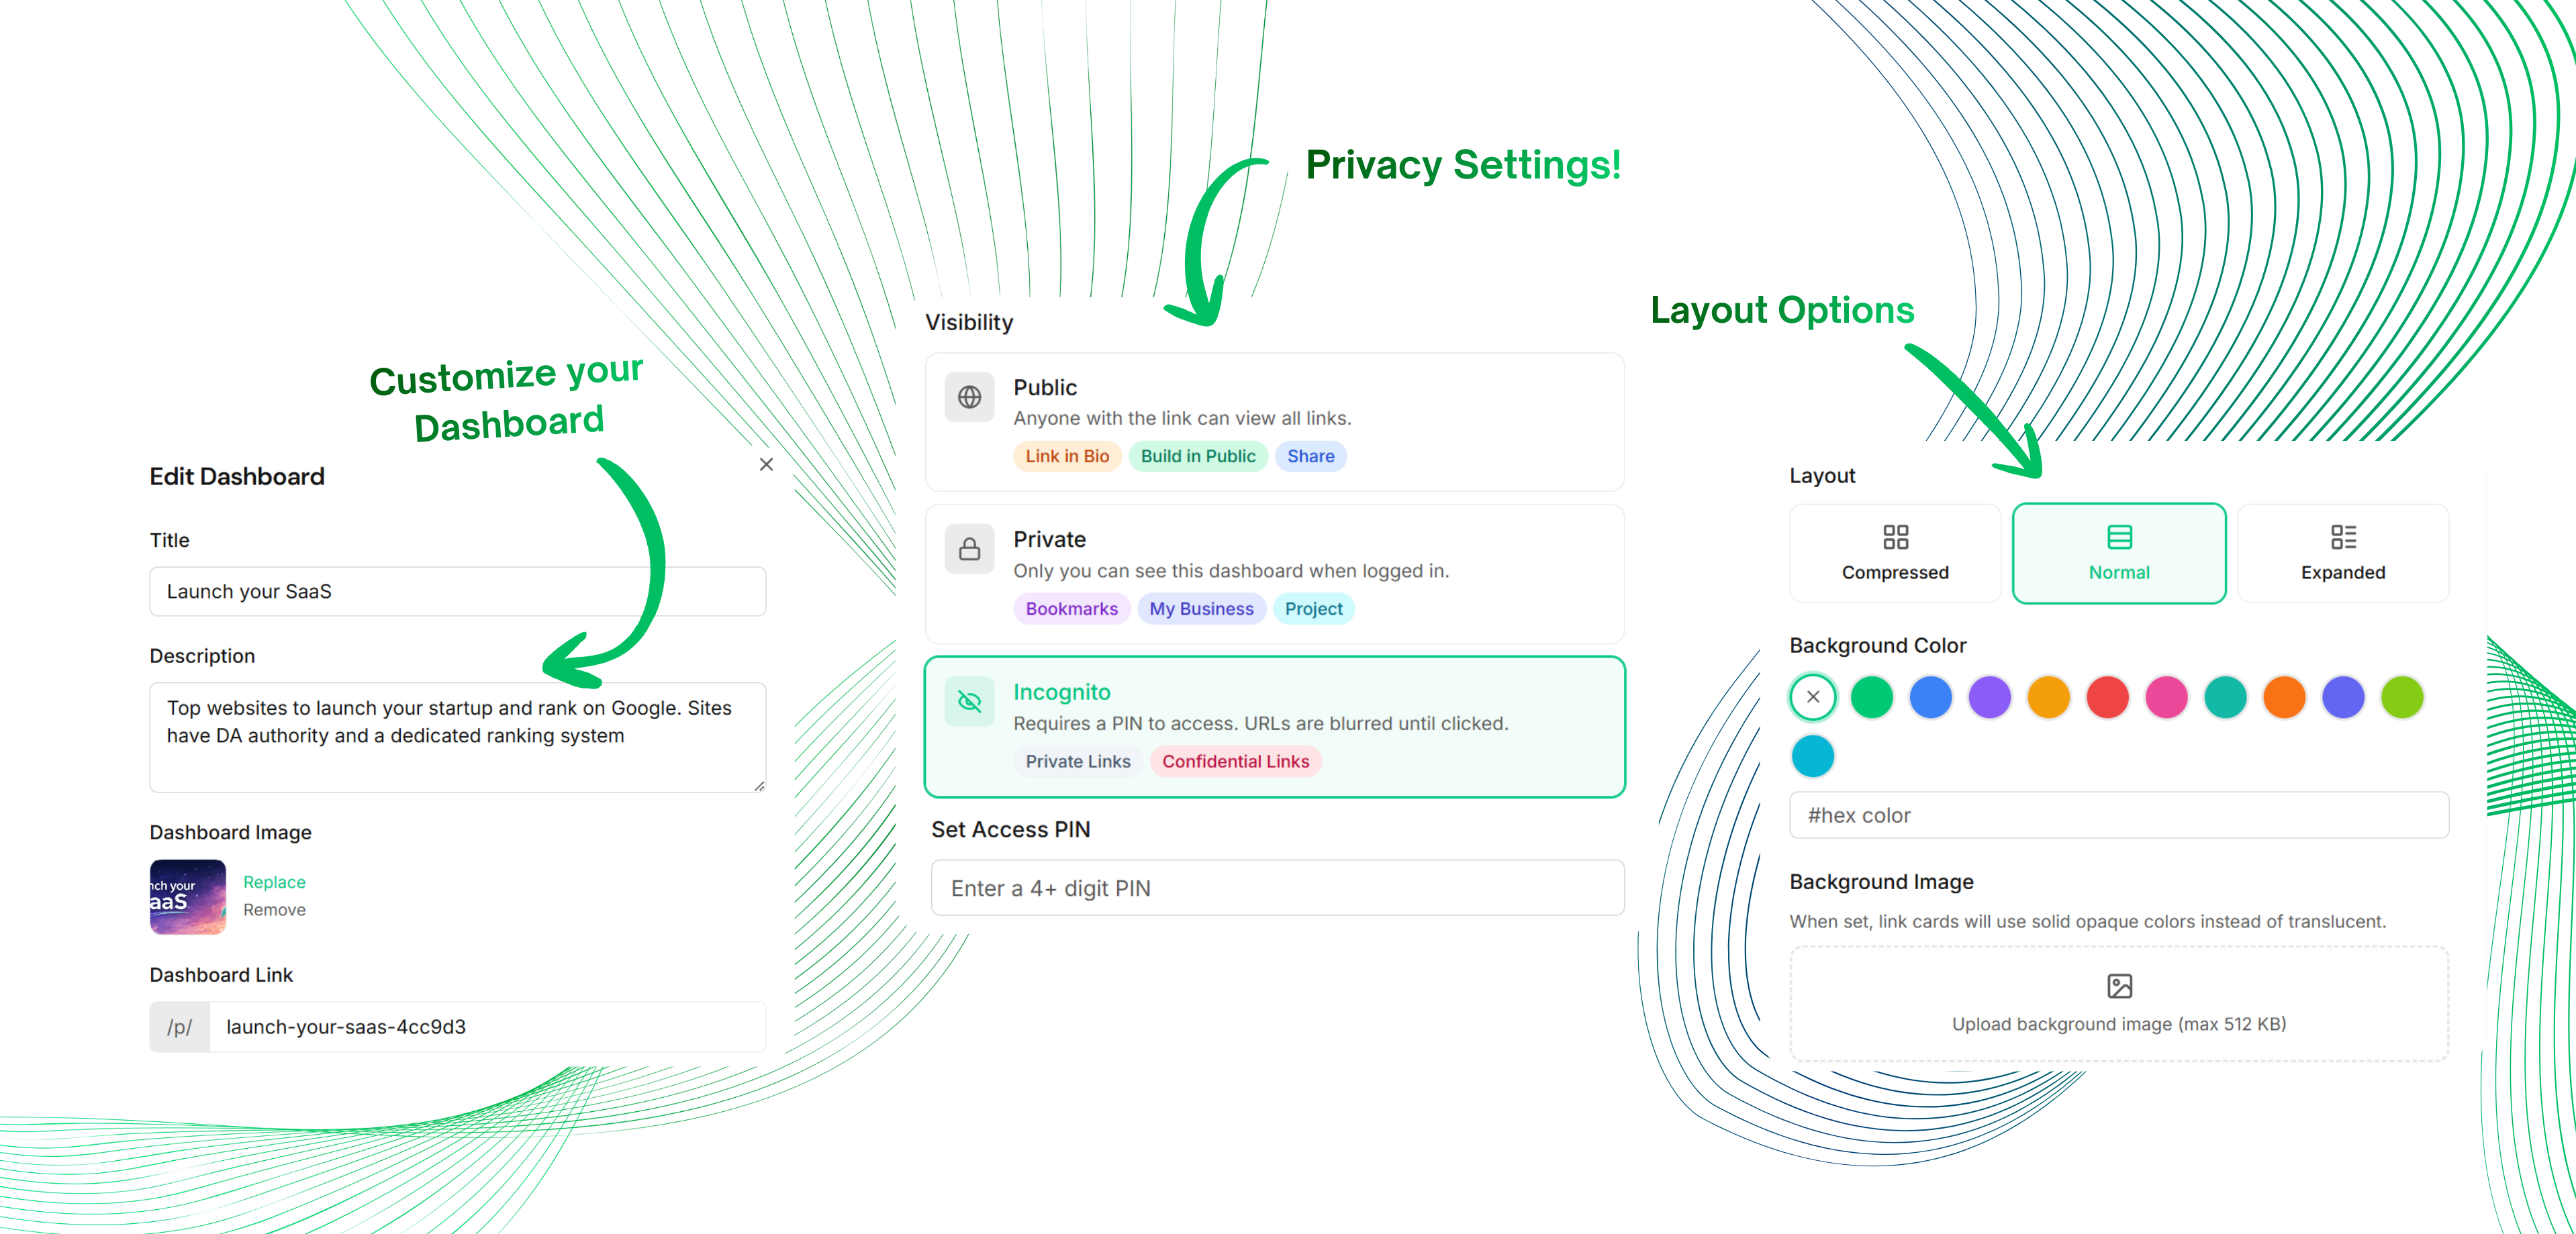Click the crossed-eye Incognito icon
This screenshot has width=2576, height=1234.
(x=969, y=701)
